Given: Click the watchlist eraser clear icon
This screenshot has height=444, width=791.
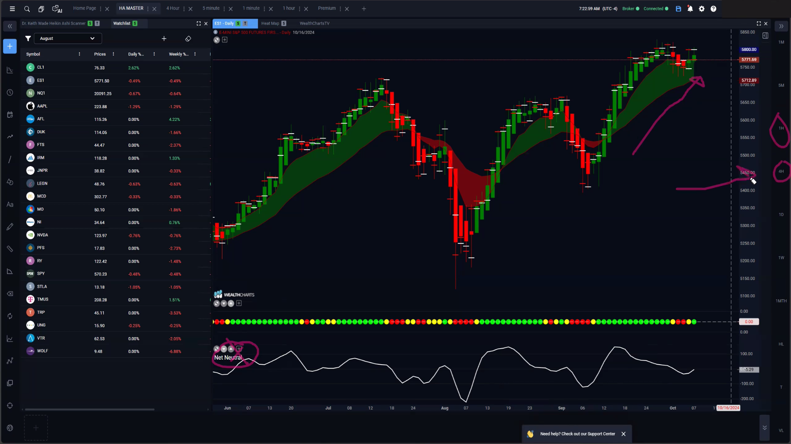Looking at the screenshot, I should [x=188, y=39].
